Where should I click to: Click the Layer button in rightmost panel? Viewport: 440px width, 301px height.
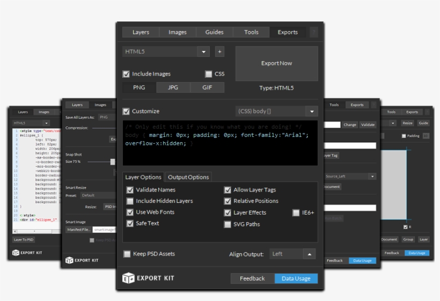423,239
